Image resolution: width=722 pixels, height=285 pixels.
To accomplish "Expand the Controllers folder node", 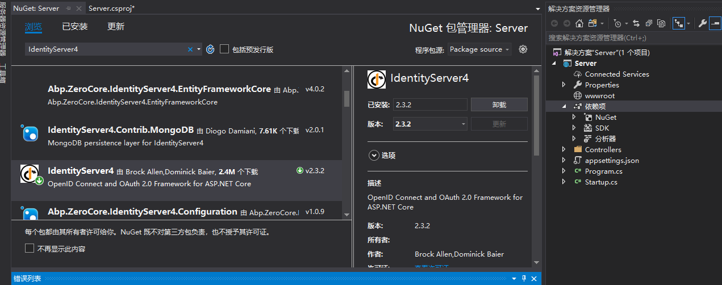I will (564, 149).
